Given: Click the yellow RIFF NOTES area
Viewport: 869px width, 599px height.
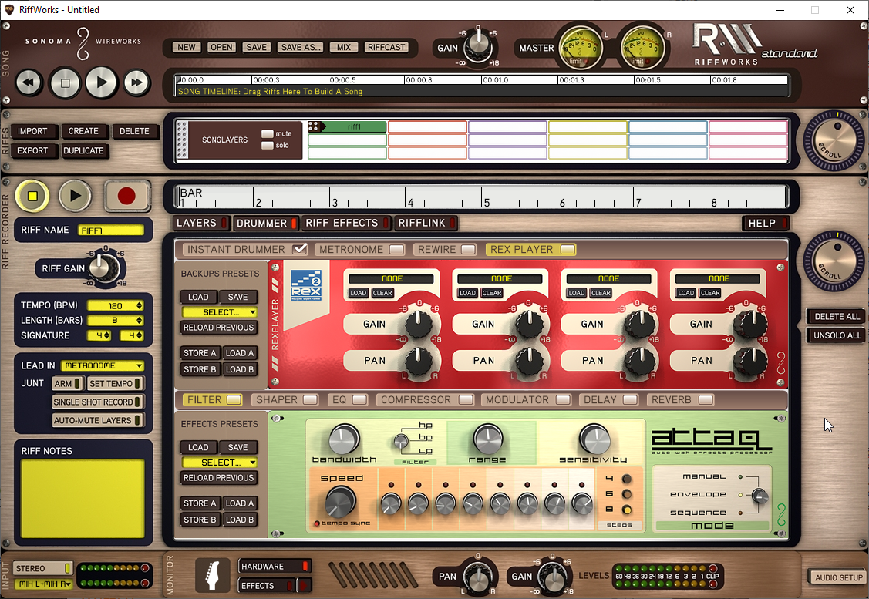Looking at the screenshot, I should [83, 499].
